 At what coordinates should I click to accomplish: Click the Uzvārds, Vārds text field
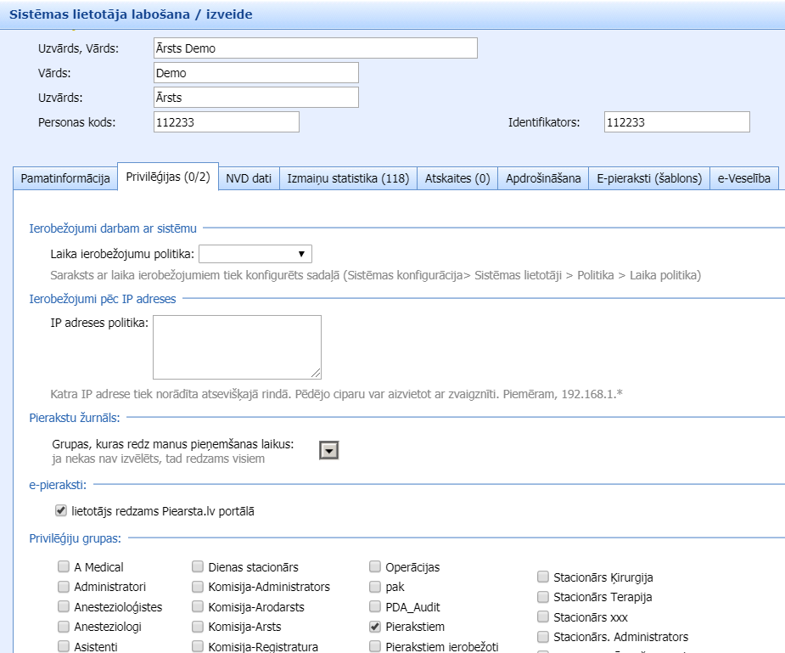(316, 48)
